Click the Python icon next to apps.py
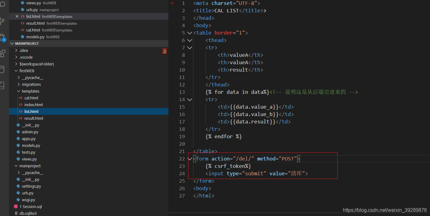 [x=18, y=139]
